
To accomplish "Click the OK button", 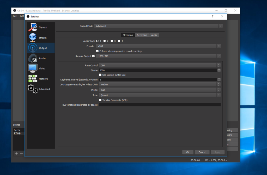I will pyautogui.click(x=188, y=152).
